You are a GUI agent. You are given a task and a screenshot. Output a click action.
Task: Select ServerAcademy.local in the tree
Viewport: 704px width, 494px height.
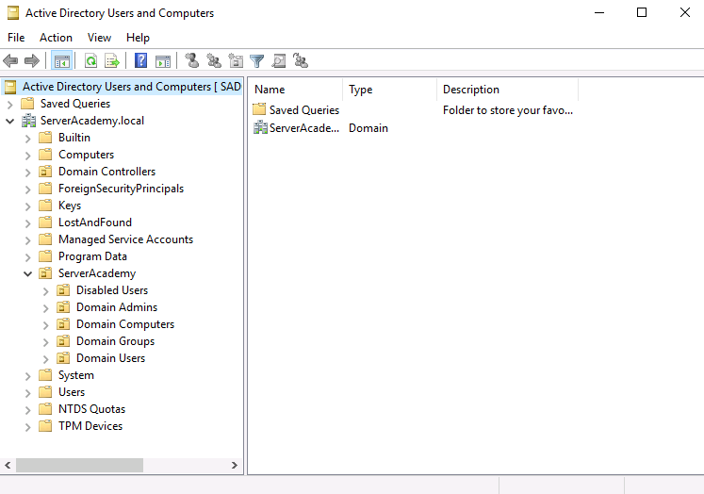click(92, 121)
